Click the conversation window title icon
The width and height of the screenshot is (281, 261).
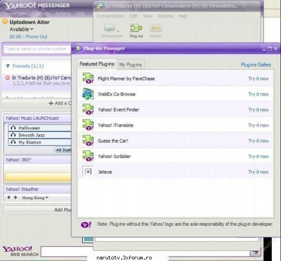click(100, 6)
